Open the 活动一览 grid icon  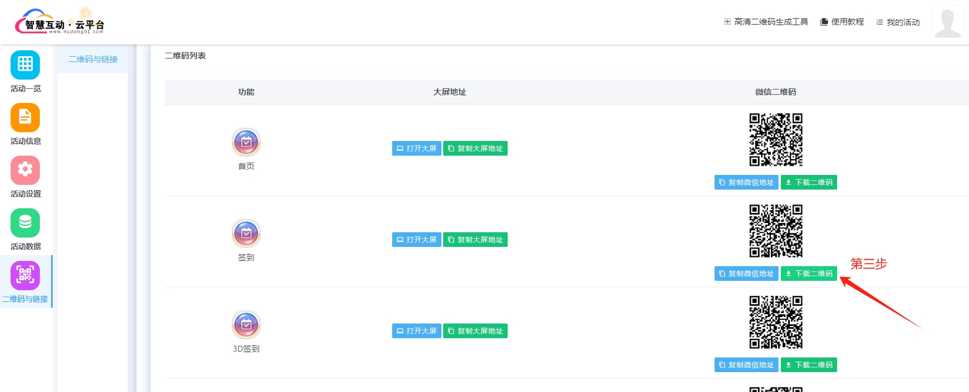pyautogui.click(x=25, y=64)
